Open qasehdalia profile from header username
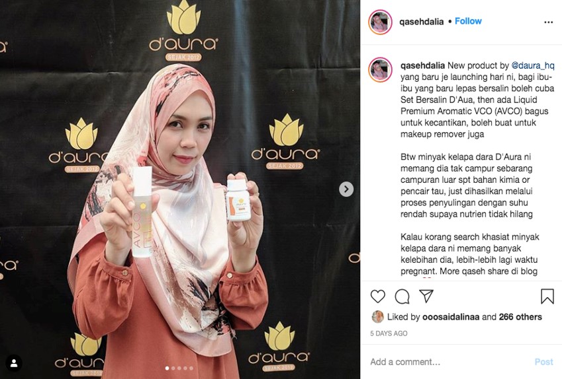 pos(421,22)
